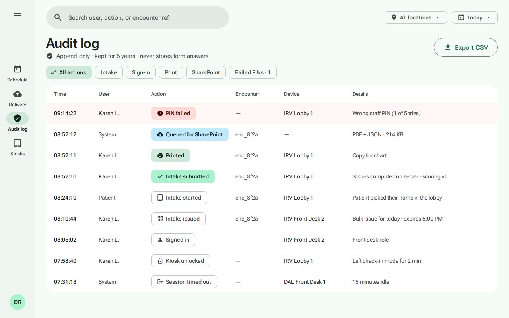Viewport: 509px width, 318px height.
Task: Focus the user, action, or encounter search field
Action: pyautogui.click(x=138, y=17)
